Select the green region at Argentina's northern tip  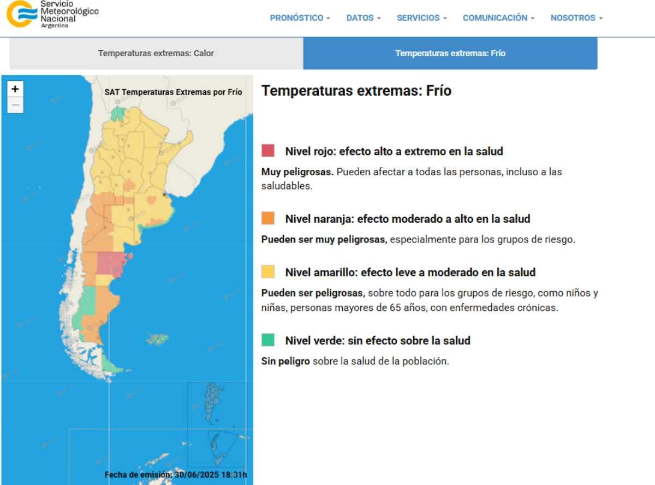(x=118, y=114)
